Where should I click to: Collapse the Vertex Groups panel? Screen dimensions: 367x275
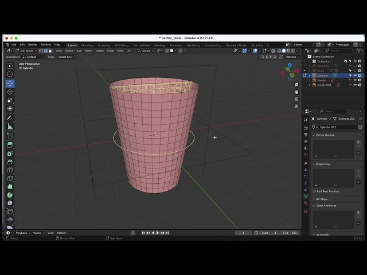pos(314,135)
